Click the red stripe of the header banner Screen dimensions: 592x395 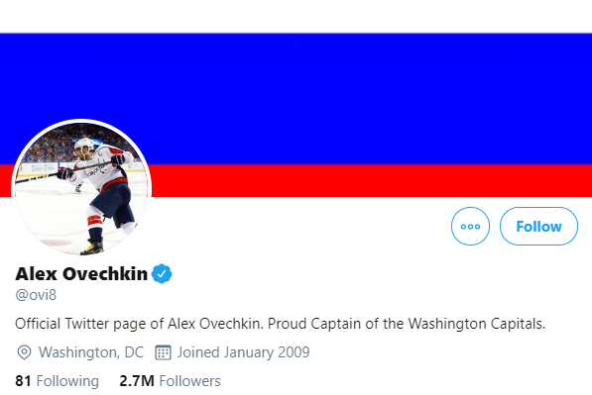372,180
